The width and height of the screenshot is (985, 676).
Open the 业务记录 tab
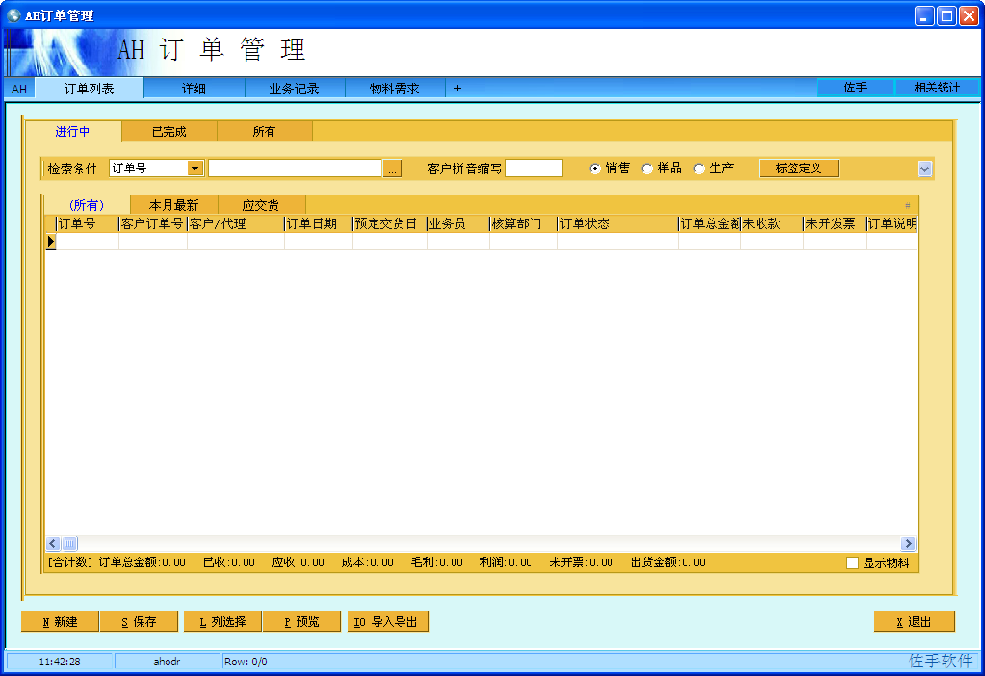(x=295, y=89)
